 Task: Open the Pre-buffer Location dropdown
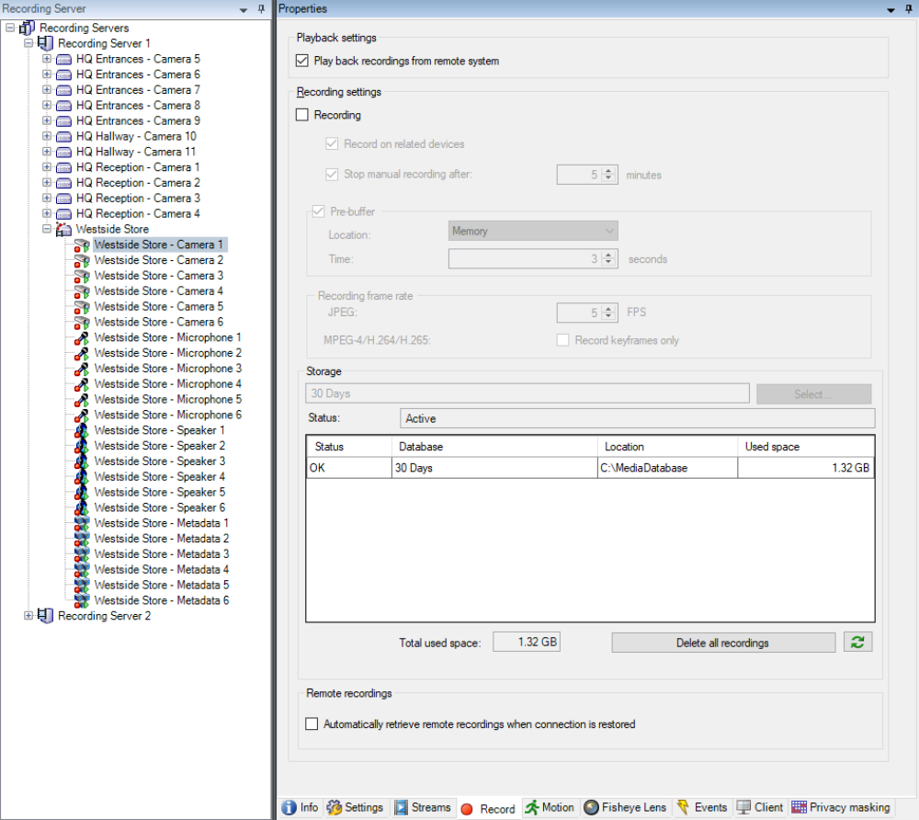pyautogui.click(x=533, y=232)
